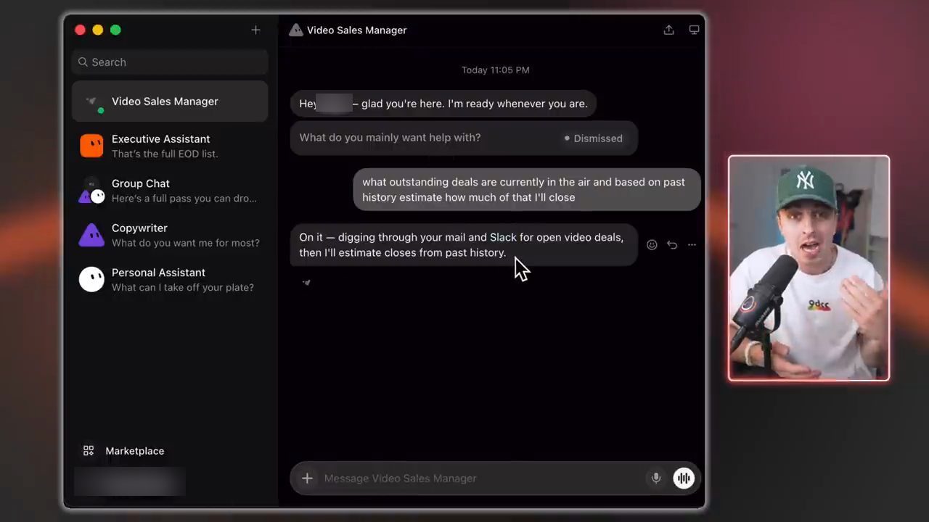Screen dimensions: 929x522
Task: Click the Copywriter purple avatar
Action: (91, 235)
